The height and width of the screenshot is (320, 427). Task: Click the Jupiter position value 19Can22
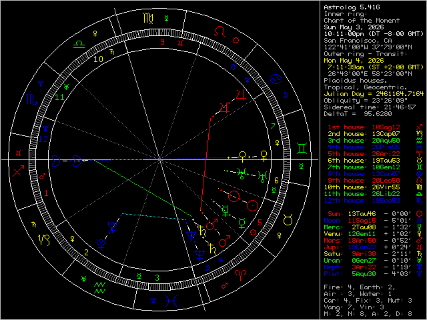tap(362, 247)
